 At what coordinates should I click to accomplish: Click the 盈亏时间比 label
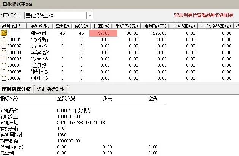click(x=11, y=147)
